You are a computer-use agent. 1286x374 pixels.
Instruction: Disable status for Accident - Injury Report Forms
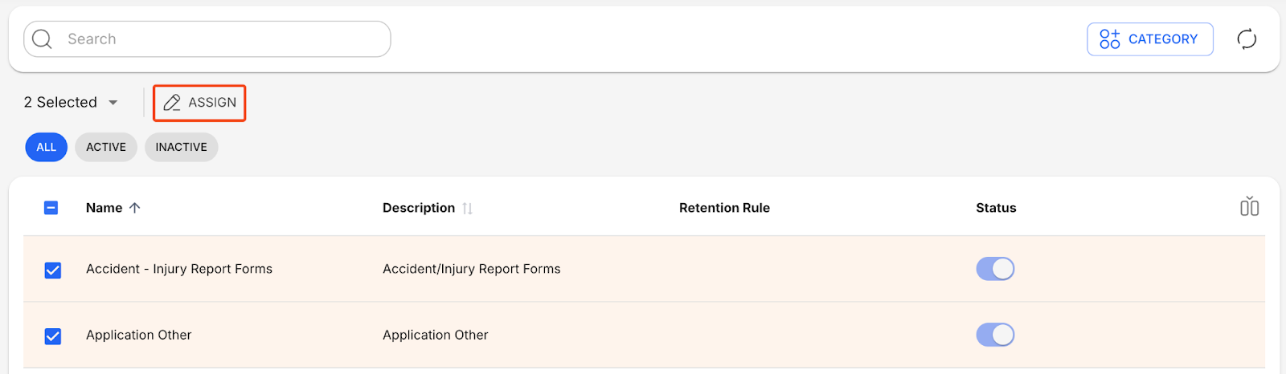click(x=995, y=269)
